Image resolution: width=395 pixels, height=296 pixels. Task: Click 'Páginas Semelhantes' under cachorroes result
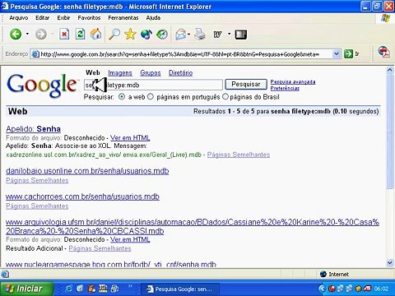pos(37,206)
